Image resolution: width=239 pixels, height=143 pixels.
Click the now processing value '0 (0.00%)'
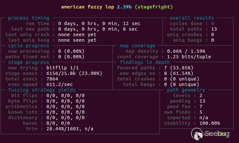point(71,51)
